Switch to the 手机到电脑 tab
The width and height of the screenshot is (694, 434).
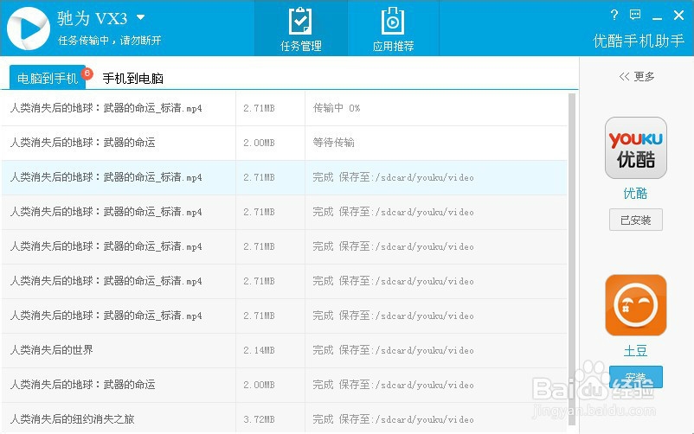pyautogui.click(x=132, y=79)
